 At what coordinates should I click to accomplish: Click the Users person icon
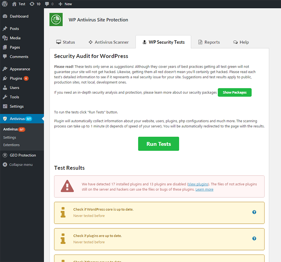coord(5,88)
